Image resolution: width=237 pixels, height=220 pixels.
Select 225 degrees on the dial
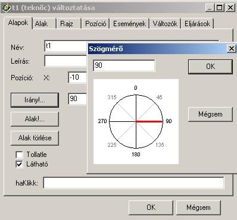112,144
